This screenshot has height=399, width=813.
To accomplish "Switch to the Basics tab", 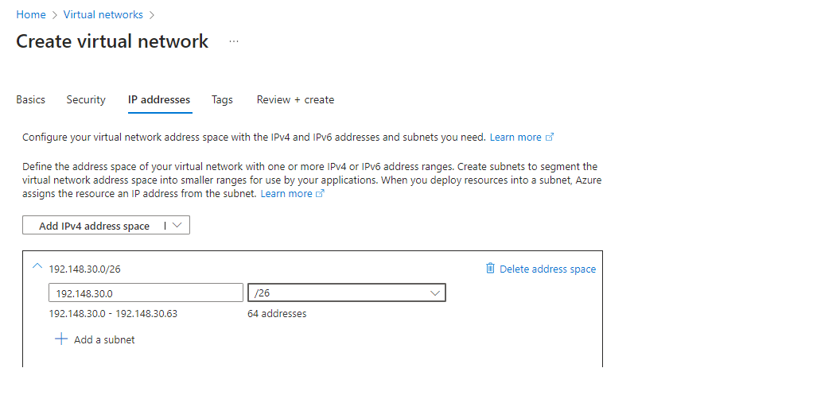I will click(x=31, y=100).
